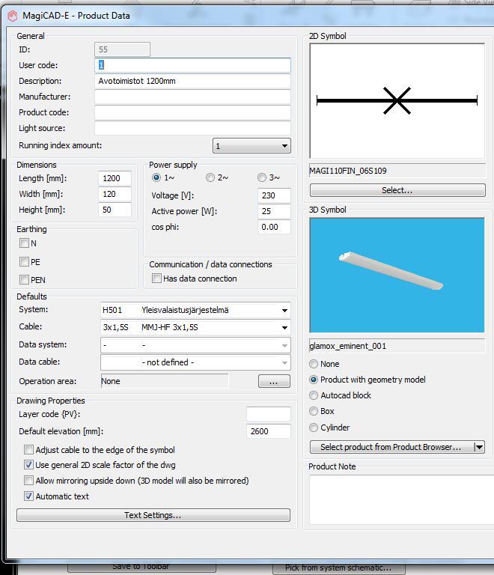Choose Product with geometry model option
The height and width of the screenshot is (575, 494).
pos(314,380)
